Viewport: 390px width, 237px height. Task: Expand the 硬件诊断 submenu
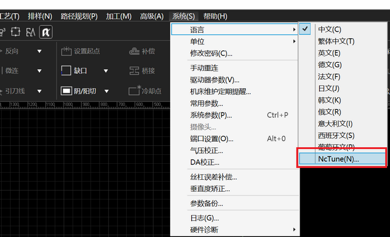pos(235,229)
